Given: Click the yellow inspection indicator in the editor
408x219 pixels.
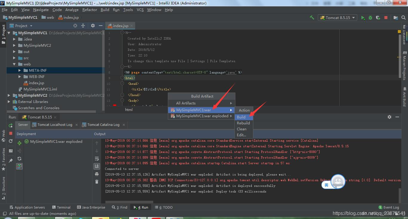Looking at the screenshot, I should tap(399, 31).
